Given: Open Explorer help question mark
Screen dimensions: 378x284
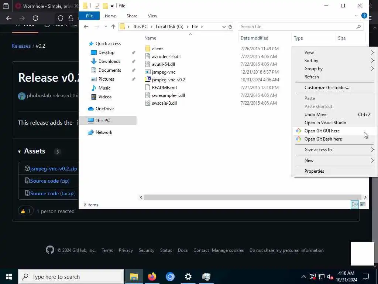Looking at the screenshot, I should point(364,16).
